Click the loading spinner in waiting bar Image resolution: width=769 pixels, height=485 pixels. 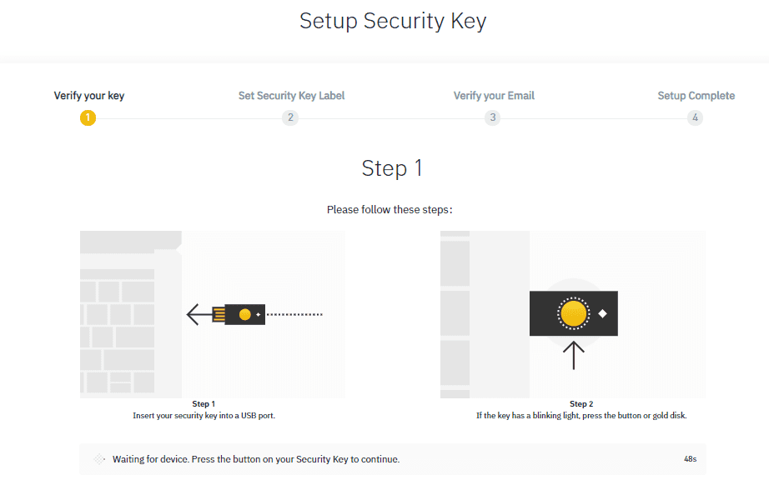[x=99, y=459]
